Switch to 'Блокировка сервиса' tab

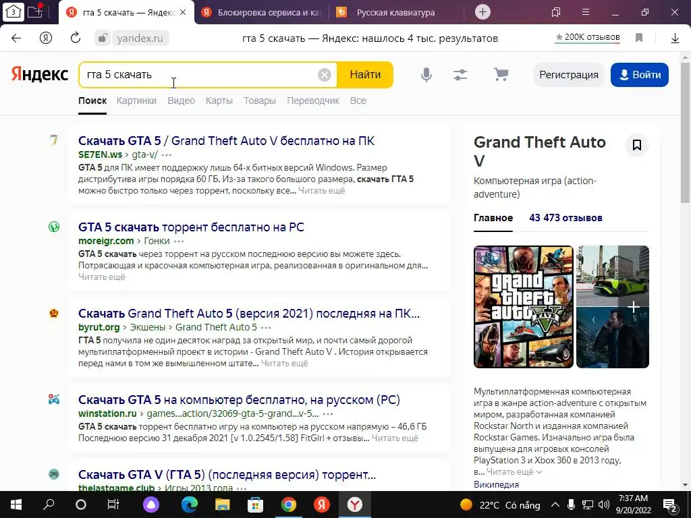point(260,12)
